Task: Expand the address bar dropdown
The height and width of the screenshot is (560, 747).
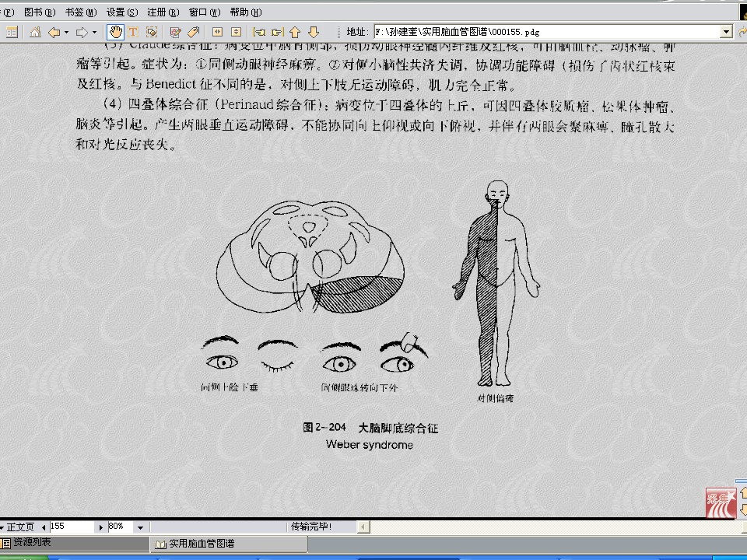Action: coord(726,32)
